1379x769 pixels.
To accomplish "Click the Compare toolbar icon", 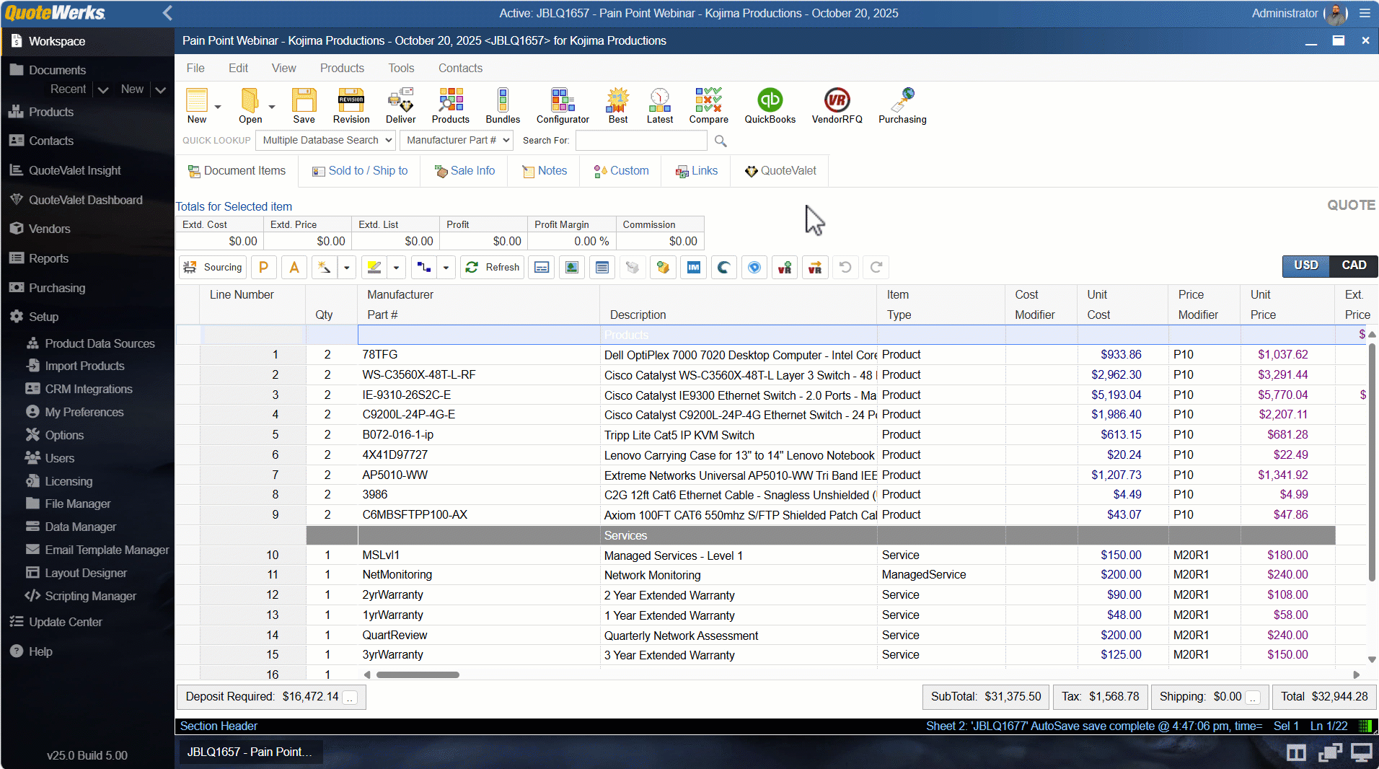I will pyautogui.click(x=708, y=105).
